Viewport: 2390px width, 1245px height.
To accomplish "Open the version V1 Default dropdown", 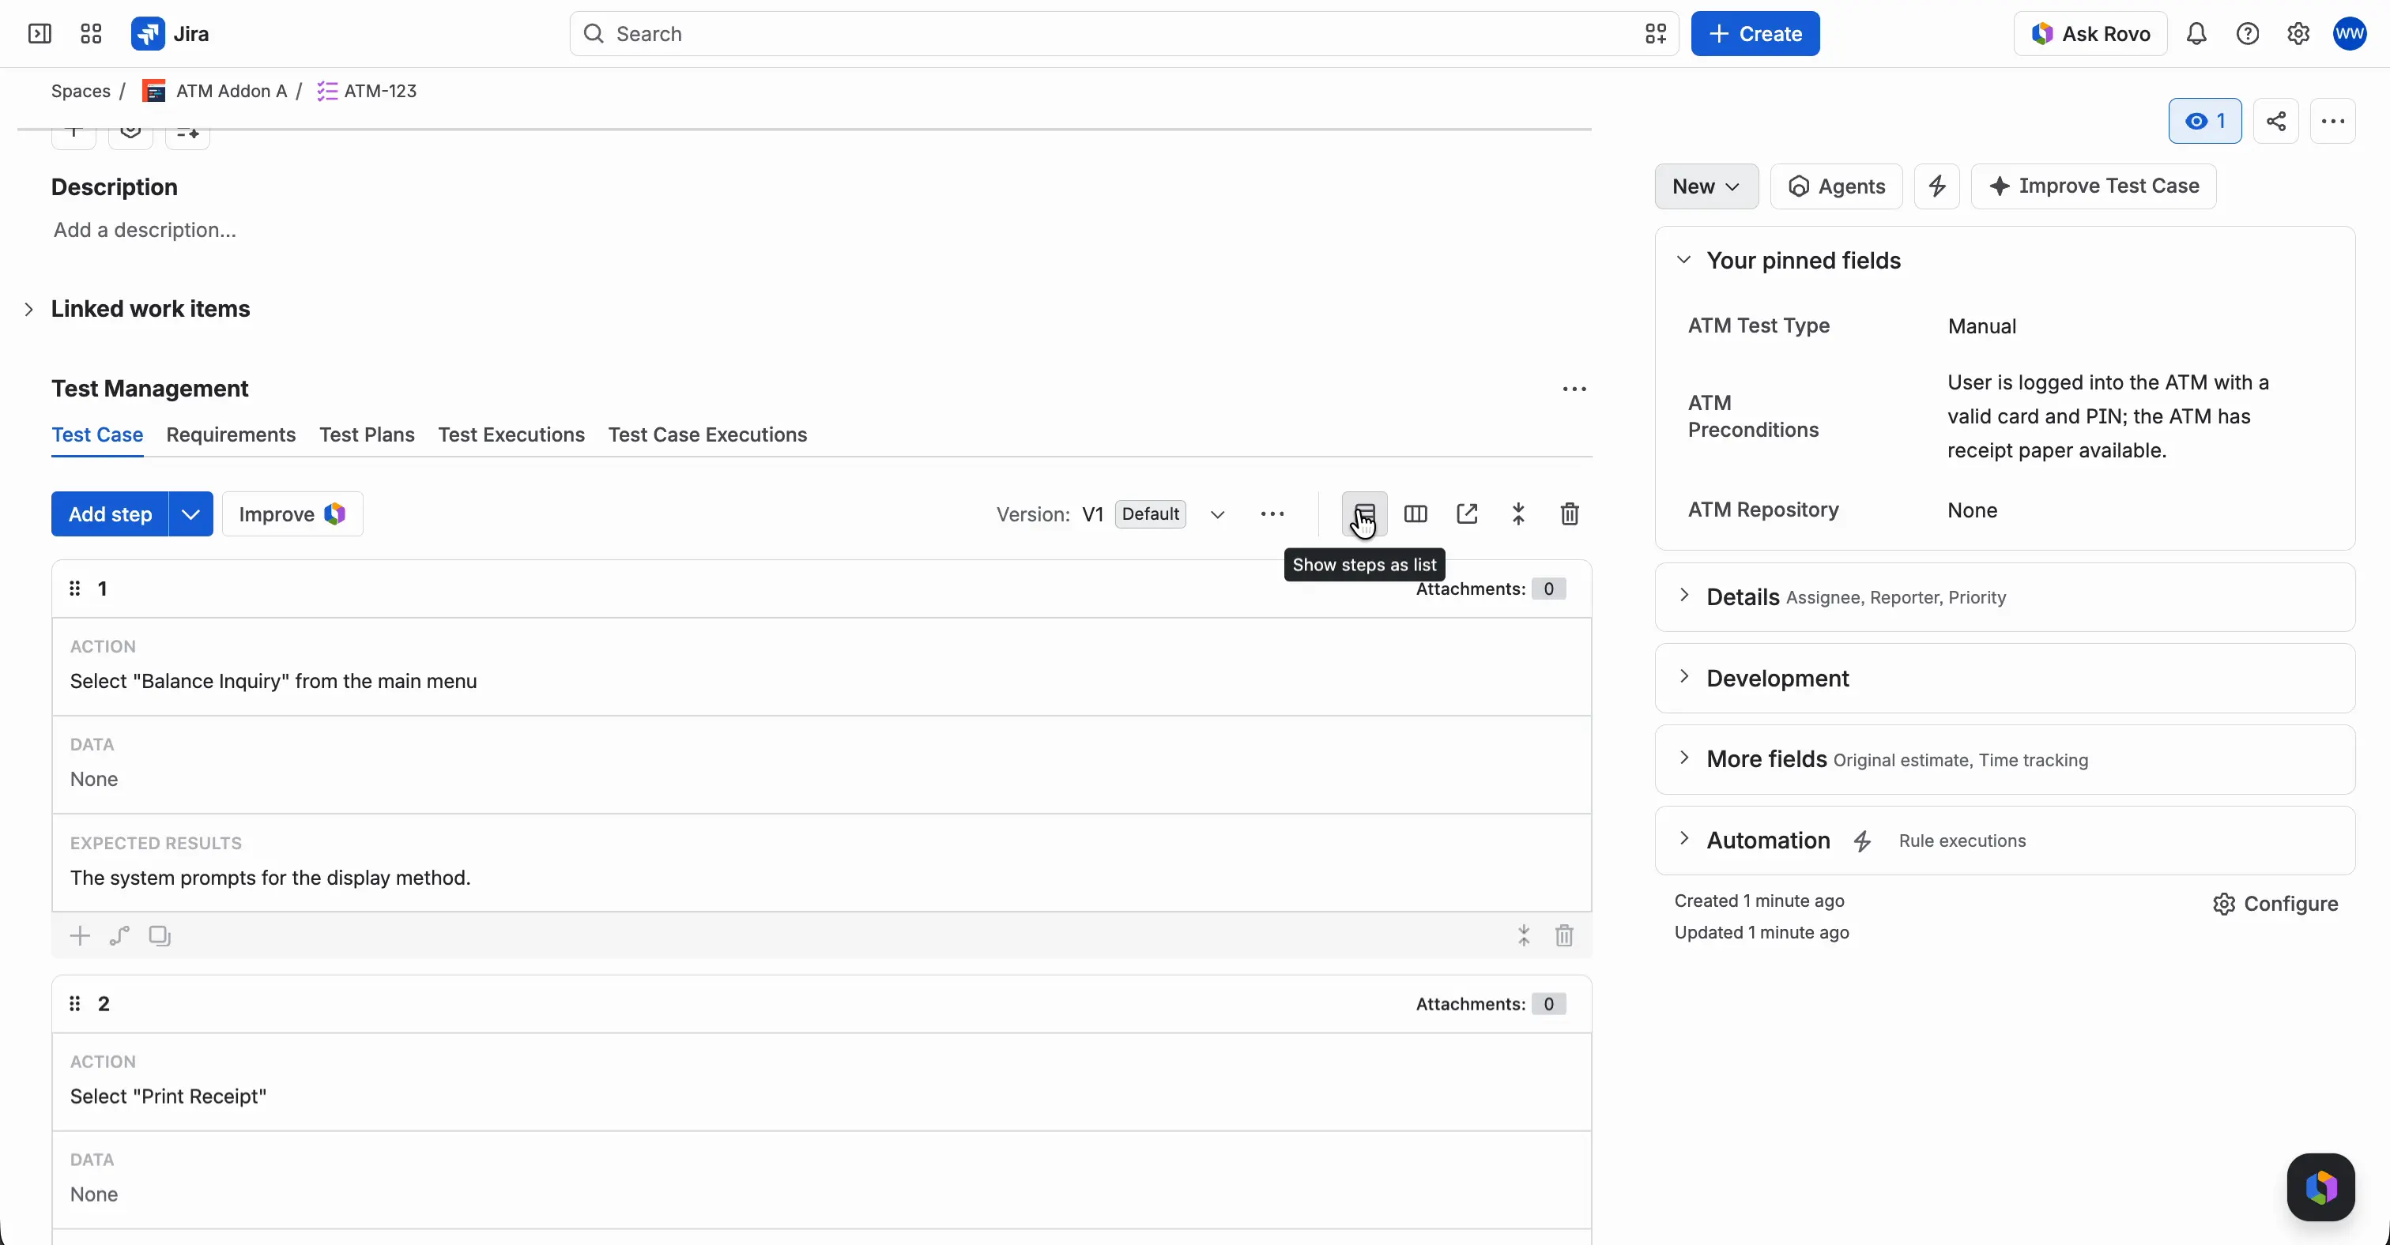I will coord(1217,513).
